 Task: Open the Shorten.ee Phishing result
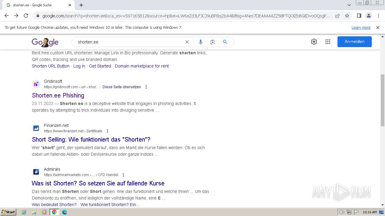pos(58,95)
